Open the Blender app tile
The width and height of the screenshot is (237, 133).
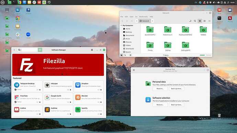(89, 99)
